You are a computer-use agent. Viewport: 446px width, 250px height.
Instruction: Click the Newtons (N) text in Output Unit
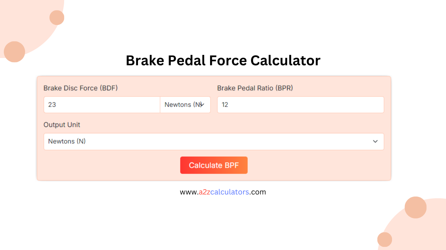tap(66, 141)
